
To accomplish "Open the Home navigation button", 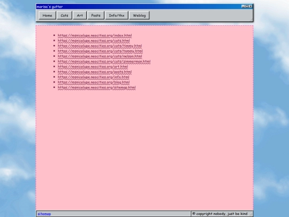I will pos(48,16).
